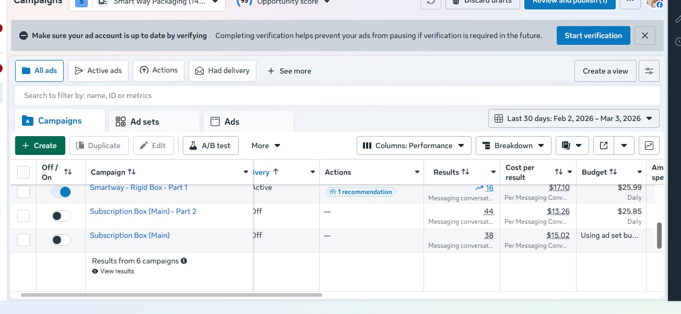Click info icon beside Results from 6 campaigns

[x=184, y=261]
